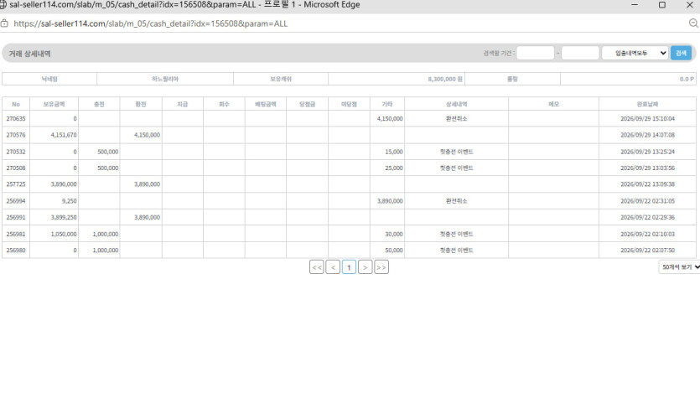Click timestamp 2026/09/29 14:07:08
Screen dimensions: 700x393
(647, 135)
